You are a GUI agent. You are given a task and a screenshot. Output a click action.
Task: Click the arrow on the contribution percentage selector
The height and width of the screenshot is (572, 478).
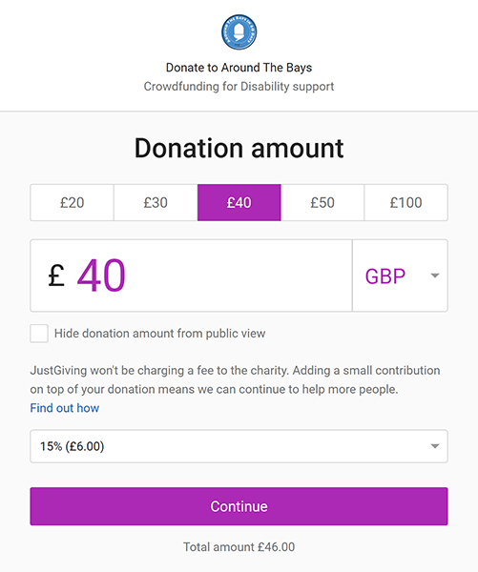(434, 446)
